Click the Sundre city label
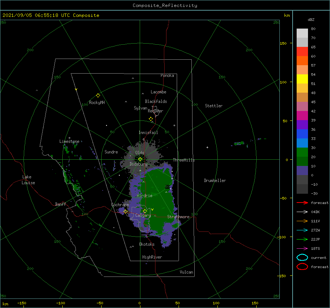Screen dimensions: 330x308 [111, 152]
